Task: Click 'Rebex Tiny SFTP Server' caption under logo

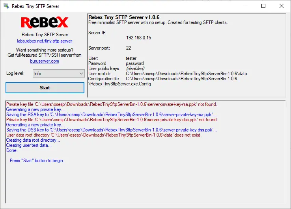Action: pyautogui.click(x=45, y=35)
